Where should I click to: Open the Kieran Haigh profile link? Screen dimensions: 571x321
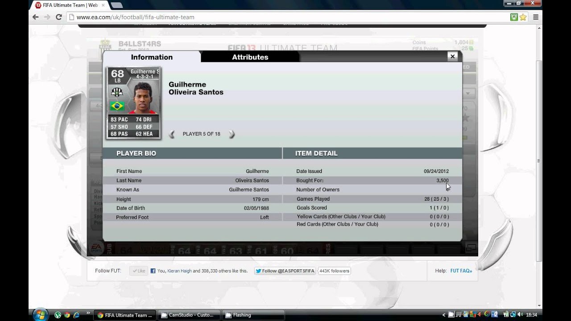(x=179, y=271)
